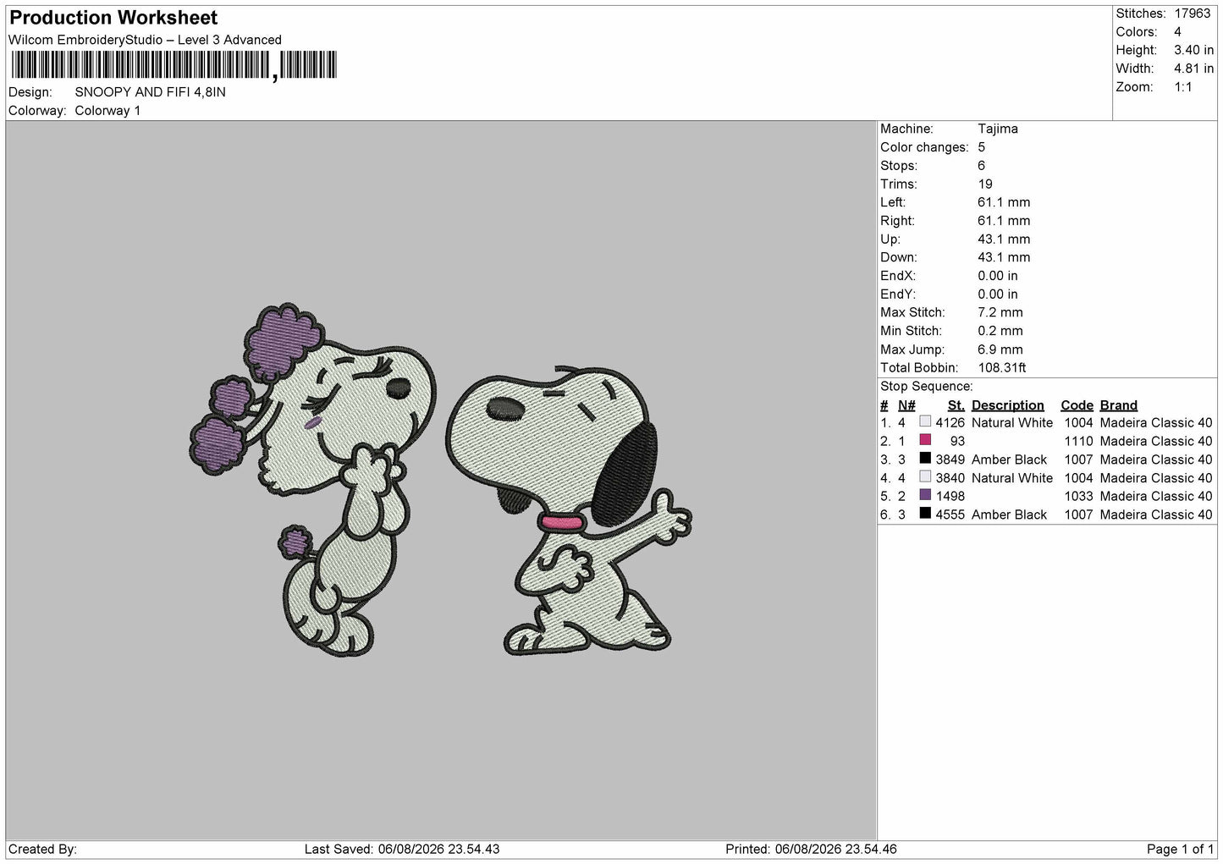Click stitch count 3840 in stop row 4
The height and width of the screenshot is (864, 1223).
(950, 478)
